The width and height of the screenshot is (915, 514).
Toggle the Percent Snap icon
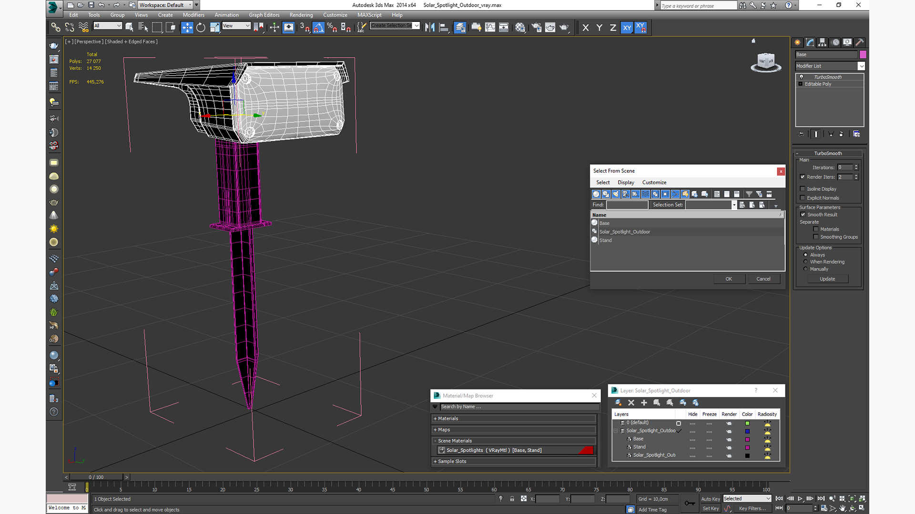point(332,28)
